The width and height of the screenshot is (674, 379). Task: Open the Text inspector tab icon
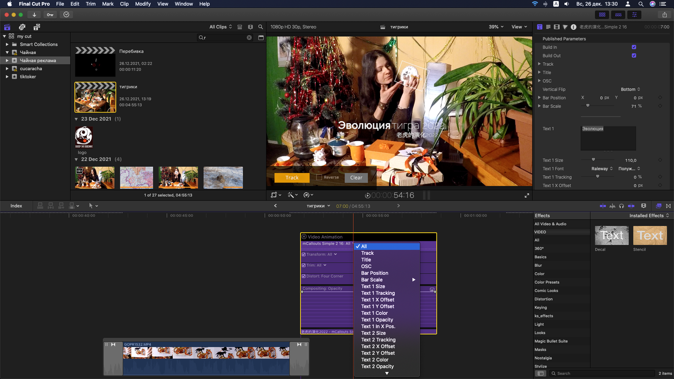click(548, 27)
